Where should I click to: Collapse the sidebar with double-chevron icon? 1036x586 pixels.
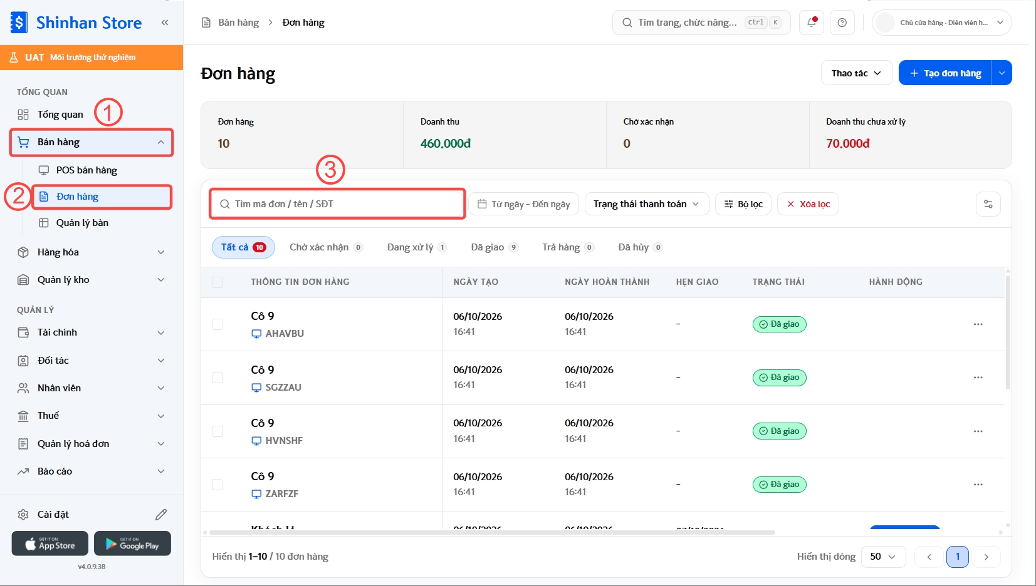pyautogui.click(x=165, y=23)
